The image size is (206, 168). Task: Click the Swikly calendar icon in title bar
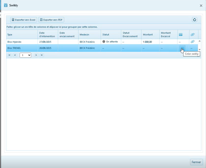(6, 5)
